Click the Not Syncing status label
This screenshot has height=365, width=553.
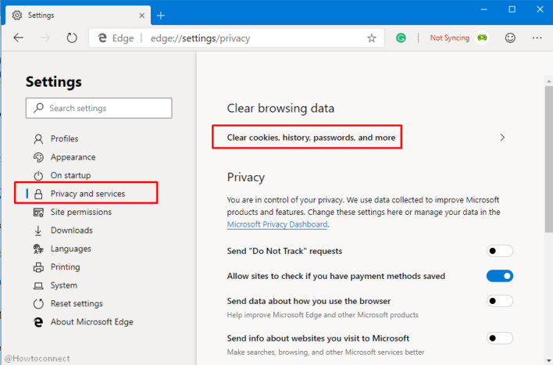[450, 38]
